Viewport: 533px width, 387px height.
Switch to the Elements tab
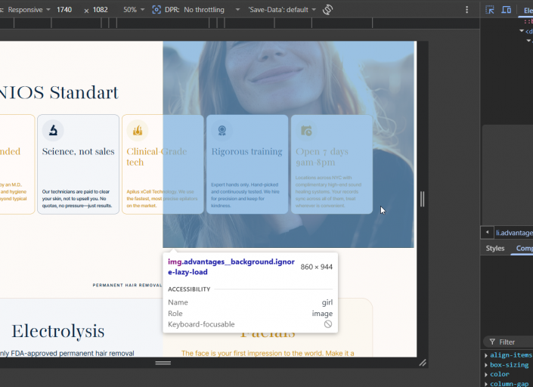coord(528,10)
